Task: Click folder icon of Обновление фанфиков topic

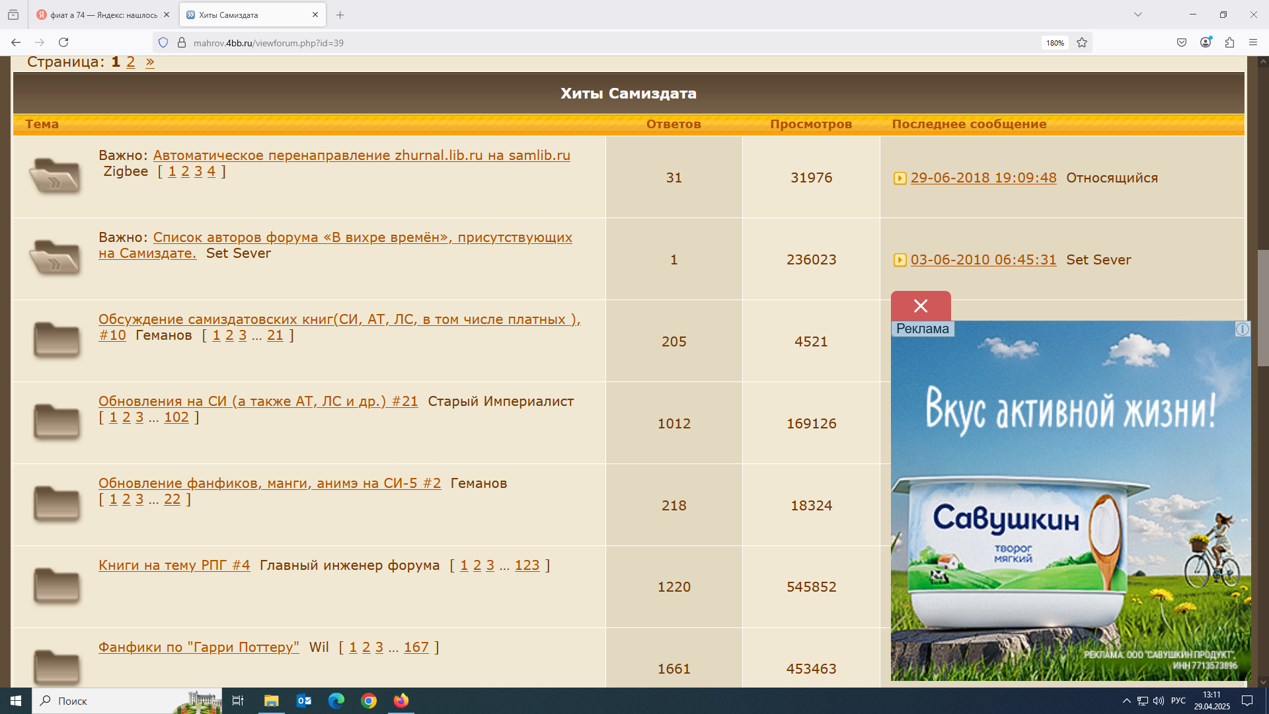Action: [x=56, y=504]
